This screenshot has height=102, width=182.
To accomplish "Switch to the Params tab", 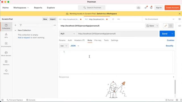I will [62, 40].
